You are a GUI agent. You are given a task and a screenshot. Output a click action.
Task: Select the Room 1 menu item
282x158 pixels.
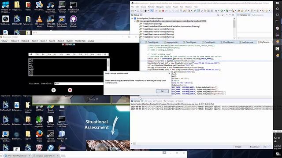point(35,41)
